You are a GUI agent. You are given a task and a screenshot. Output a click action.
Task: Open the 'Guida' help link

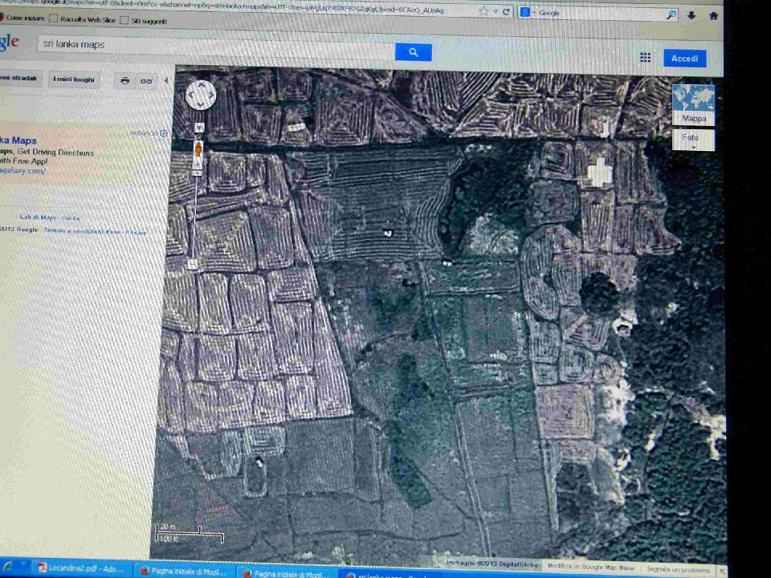click(x=71, y=218)
